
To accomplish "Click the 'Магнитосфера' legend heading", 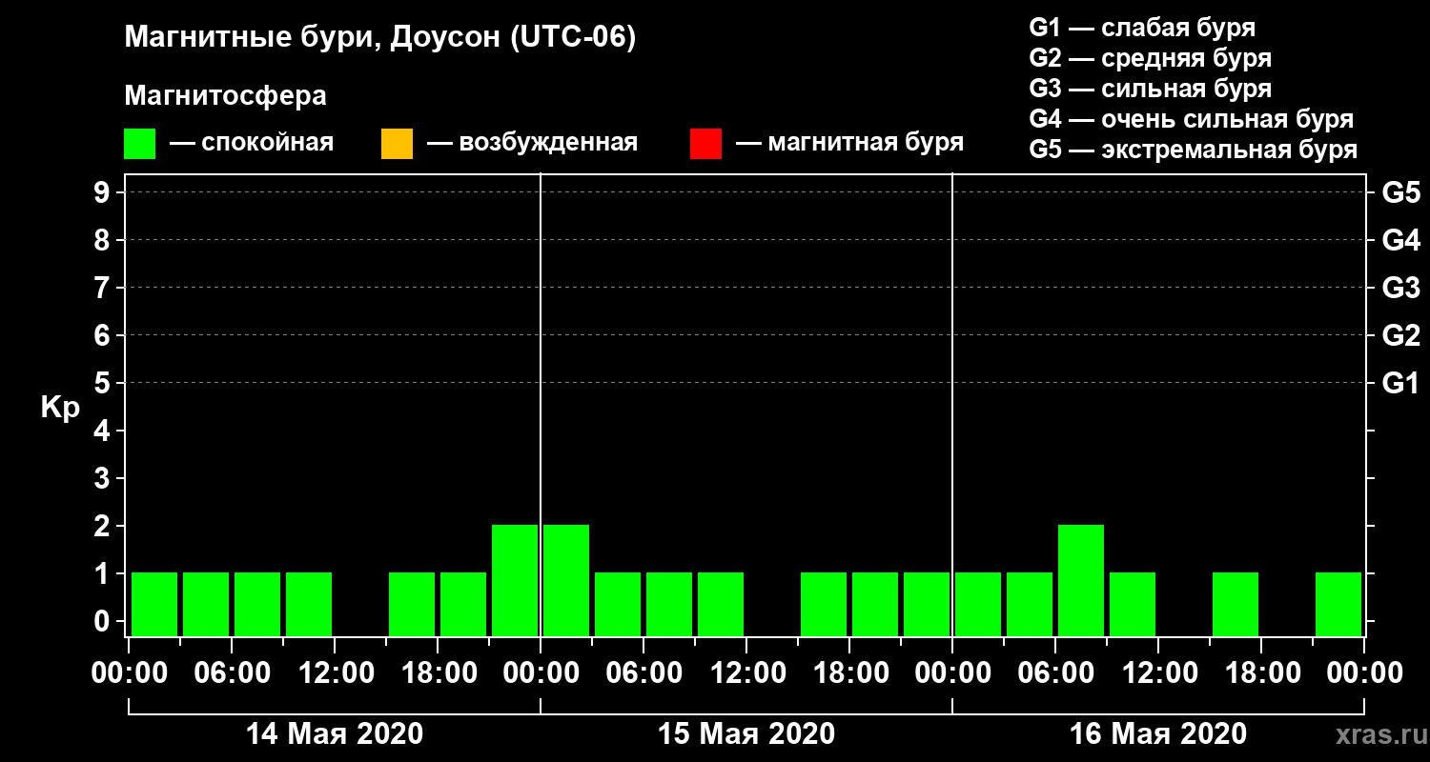I will coord(225,96).
